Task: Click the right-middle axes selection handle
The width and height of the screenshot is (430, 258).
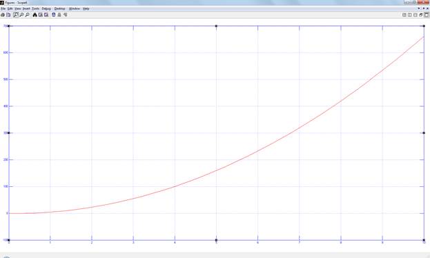Action: (x=424, y=133)
